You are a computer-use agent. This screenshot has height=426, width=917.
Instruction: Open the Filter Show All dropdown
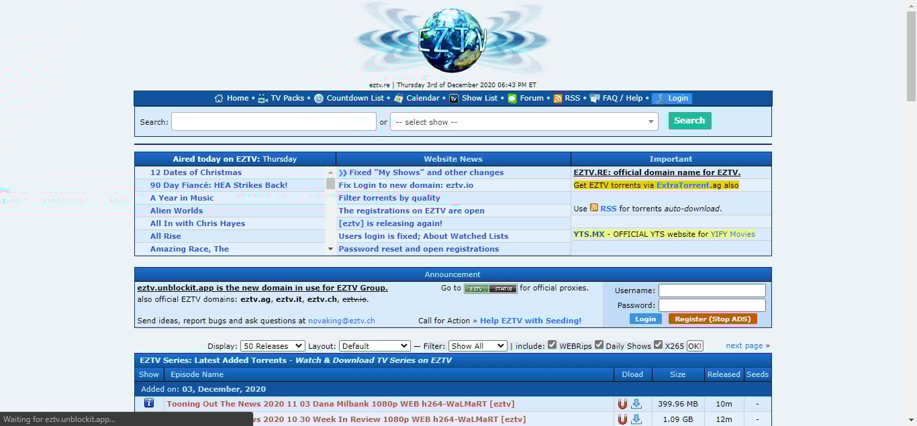(477, 346)
